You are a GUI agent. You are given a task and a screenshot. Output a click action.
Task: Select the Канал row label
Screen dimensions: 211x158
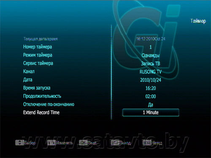click(29, 71)
